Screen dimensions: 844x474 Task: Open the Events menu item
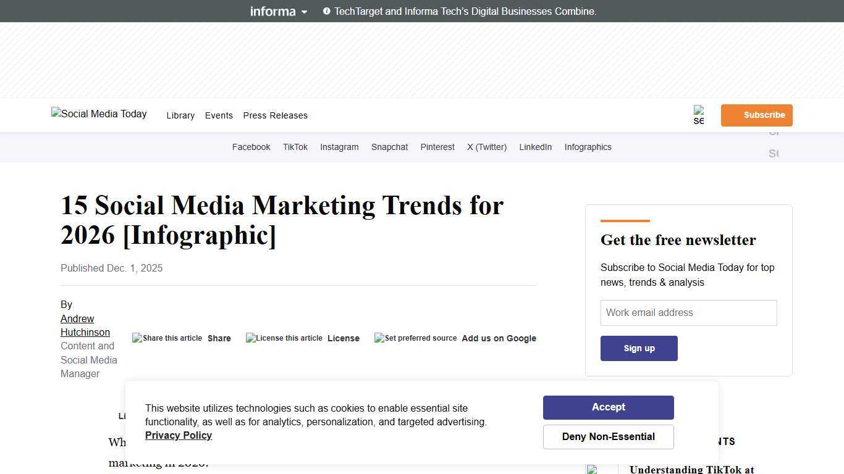(x=219, y=115)
